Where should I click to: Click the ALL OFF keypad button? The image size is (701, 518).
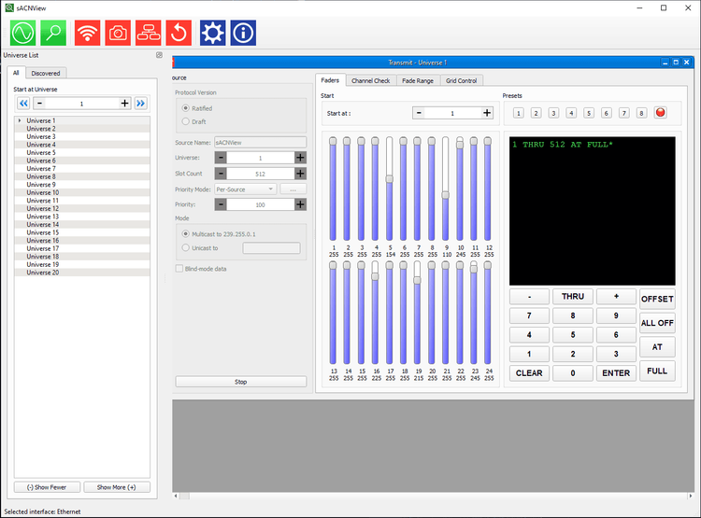[x=657, y=323]
